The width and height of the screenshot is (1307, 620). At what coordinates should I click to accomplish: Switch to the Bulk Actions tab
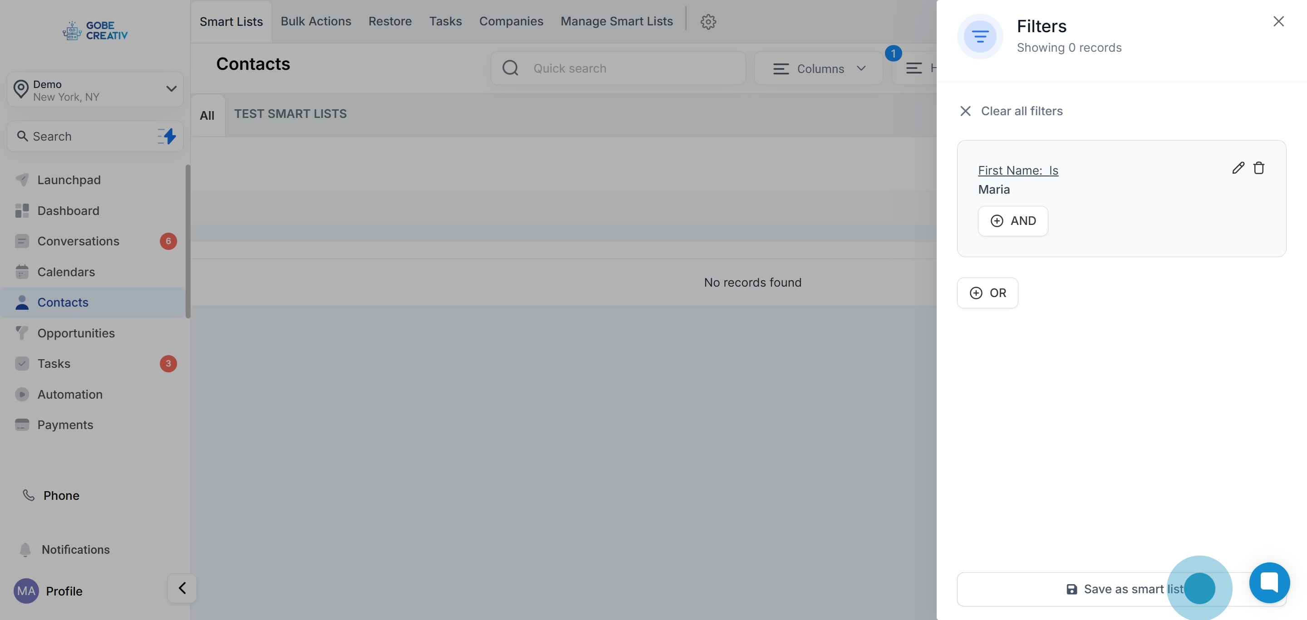(x=315, y=21)
